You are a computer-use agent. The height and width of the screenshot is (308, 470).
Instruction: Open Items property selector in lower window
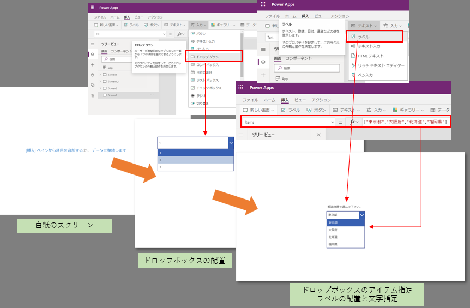pyautogui.click(x=288, y=122)
